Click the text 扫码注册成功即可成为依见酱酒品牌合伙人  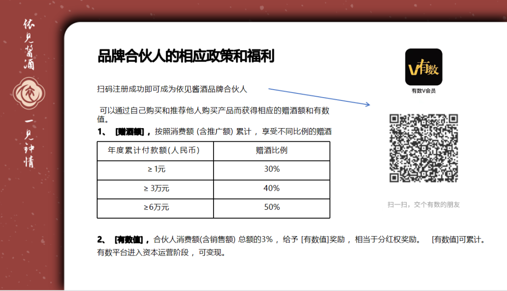click(x=172, y=89)
